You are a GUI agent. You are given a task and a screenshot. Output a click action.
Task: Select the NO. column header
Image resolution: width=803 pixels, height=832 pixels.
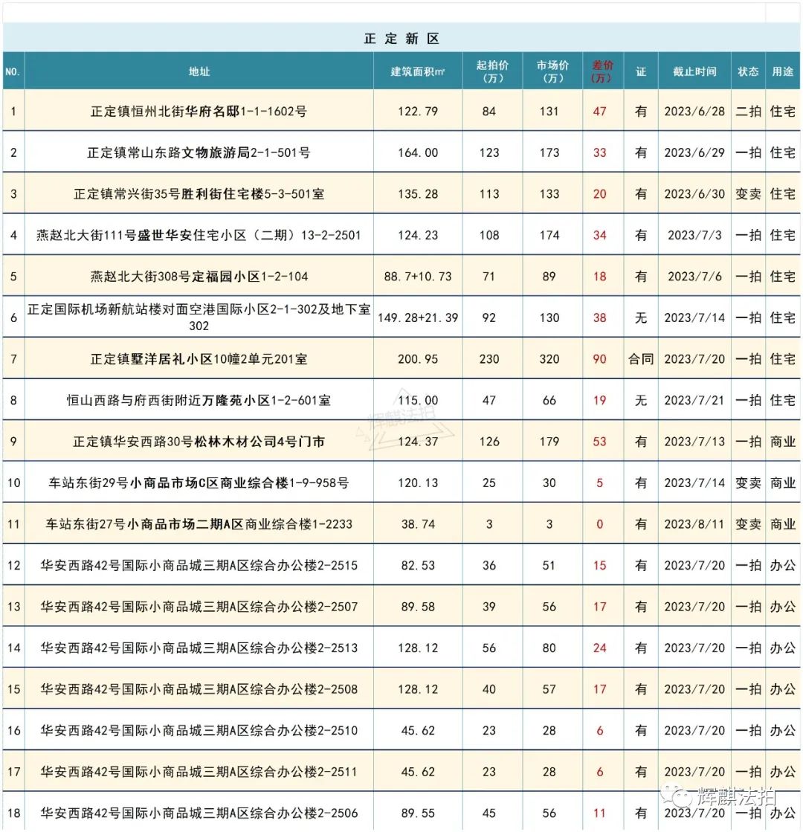[x=13, y=71]
